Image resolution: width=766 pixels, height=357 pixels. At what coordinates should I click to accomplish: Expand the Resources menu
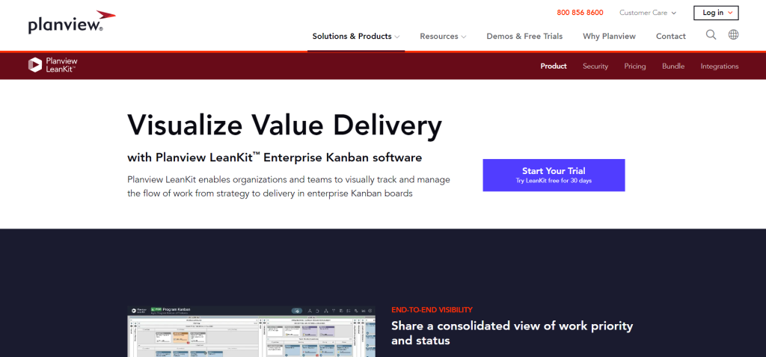pos(443,36)
